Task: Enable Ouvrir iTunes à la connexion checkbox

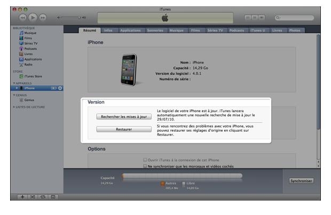Action: click(145, 160)
